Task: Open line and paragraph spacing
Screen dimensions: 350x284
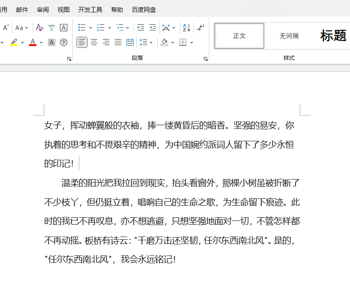Action: point(143,42)
